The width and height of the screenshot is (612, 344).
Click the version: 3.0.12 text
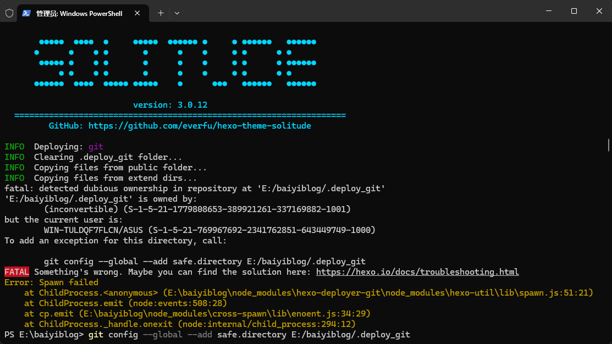coord(170,105)
